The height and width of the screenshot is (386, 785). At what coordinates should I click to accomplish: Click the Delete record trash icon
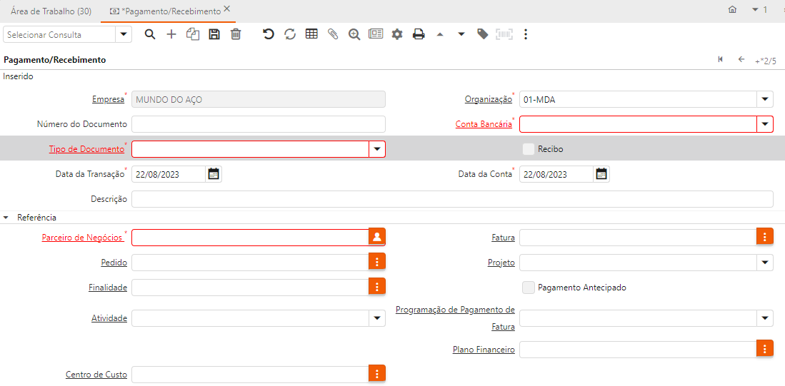tap(236, 34)
